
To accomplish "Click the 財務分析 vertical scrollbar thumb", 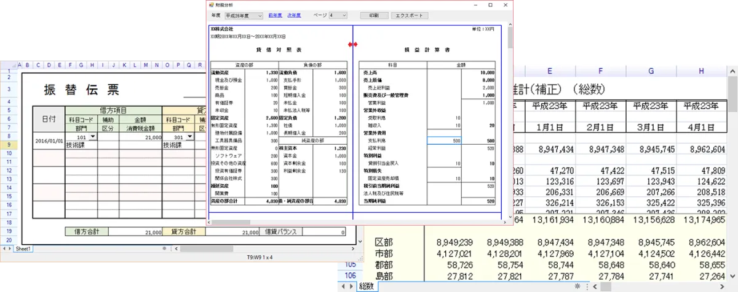I will click(510, 37).
